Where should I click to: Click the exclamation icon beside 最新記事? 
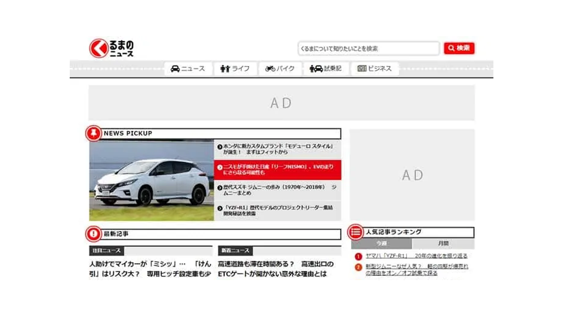(x=93, y=234)
